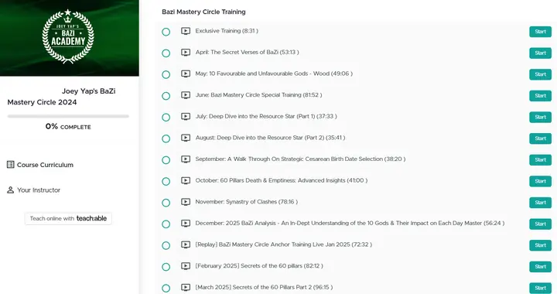Mark November Synastry of Clashes completion circle

(x=166, y=203)
